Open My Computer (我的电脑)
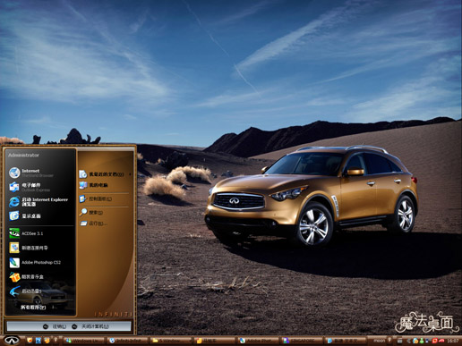Screen dimensions: 462x346 point(106,185)
